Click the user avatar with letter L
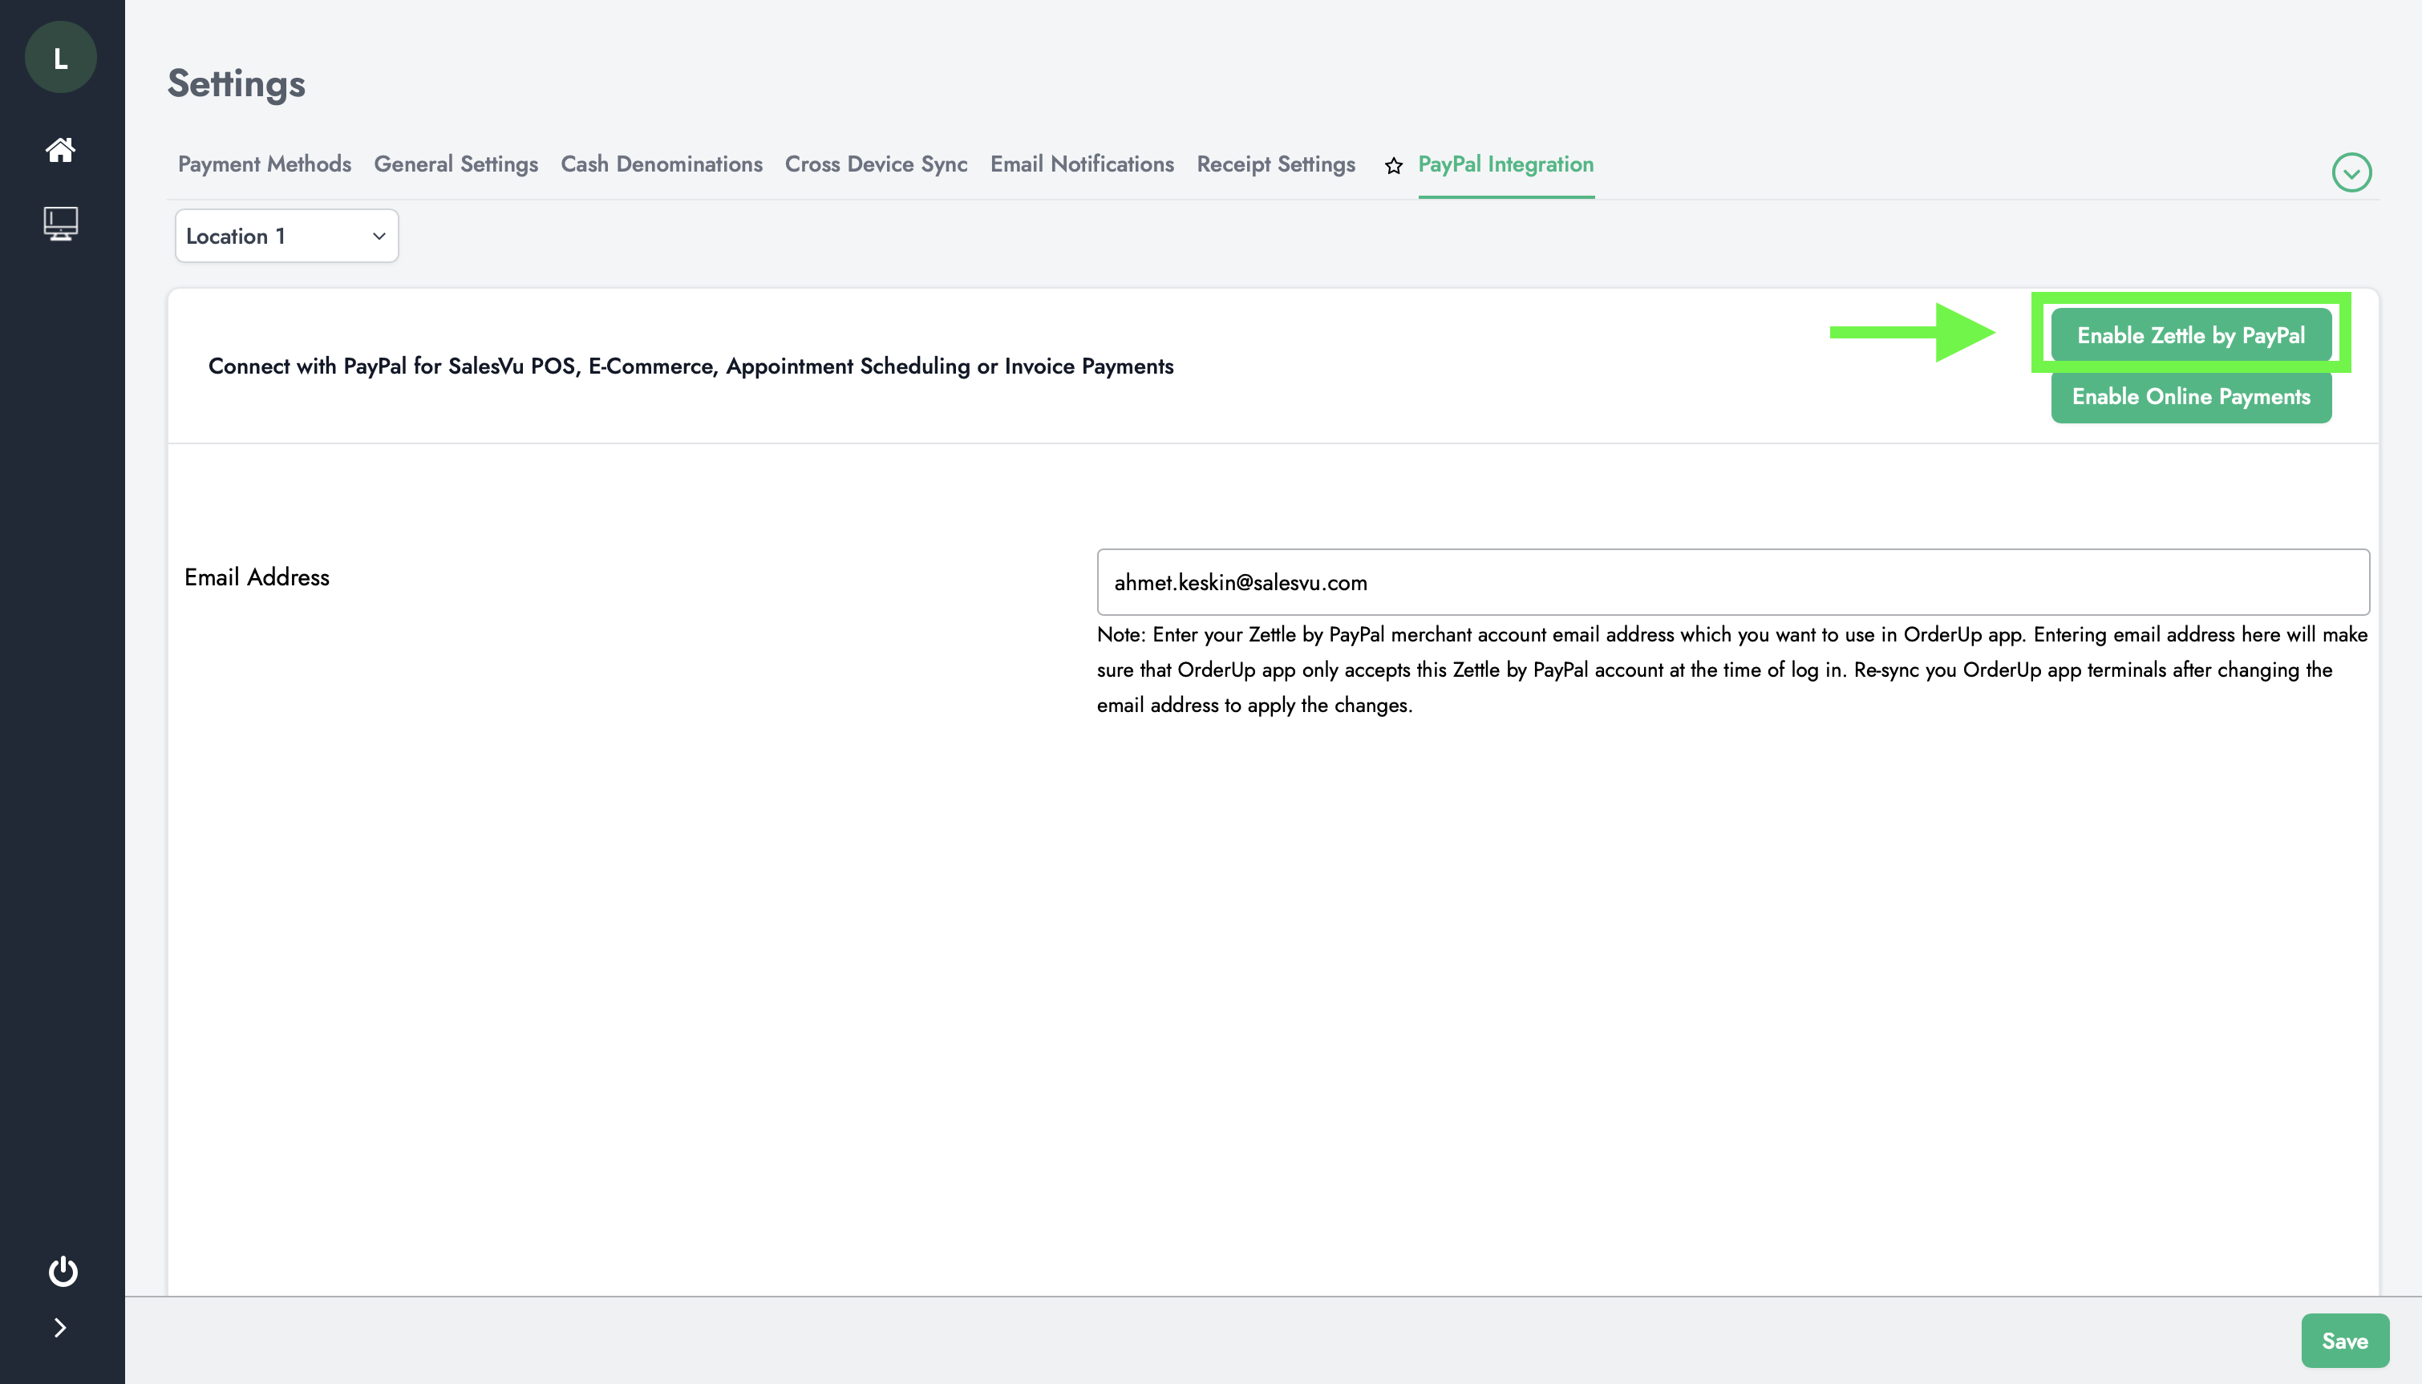2422x1384 pixels. tap(61, 58)
